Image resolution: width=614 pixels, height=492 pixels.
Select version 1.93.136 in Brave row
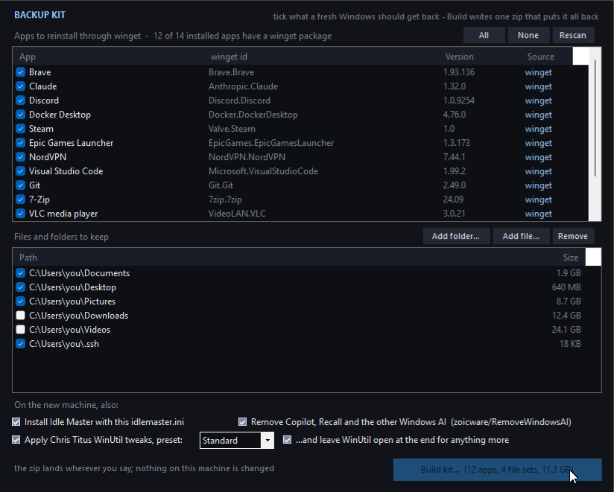[x=458, y=72]
